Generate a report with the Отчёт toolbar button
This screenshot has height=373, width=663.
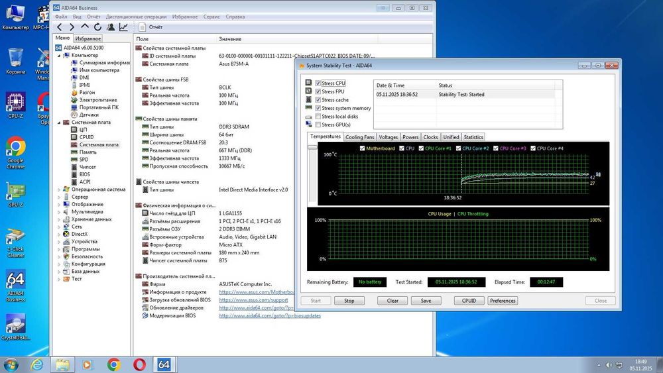(151, 27)
